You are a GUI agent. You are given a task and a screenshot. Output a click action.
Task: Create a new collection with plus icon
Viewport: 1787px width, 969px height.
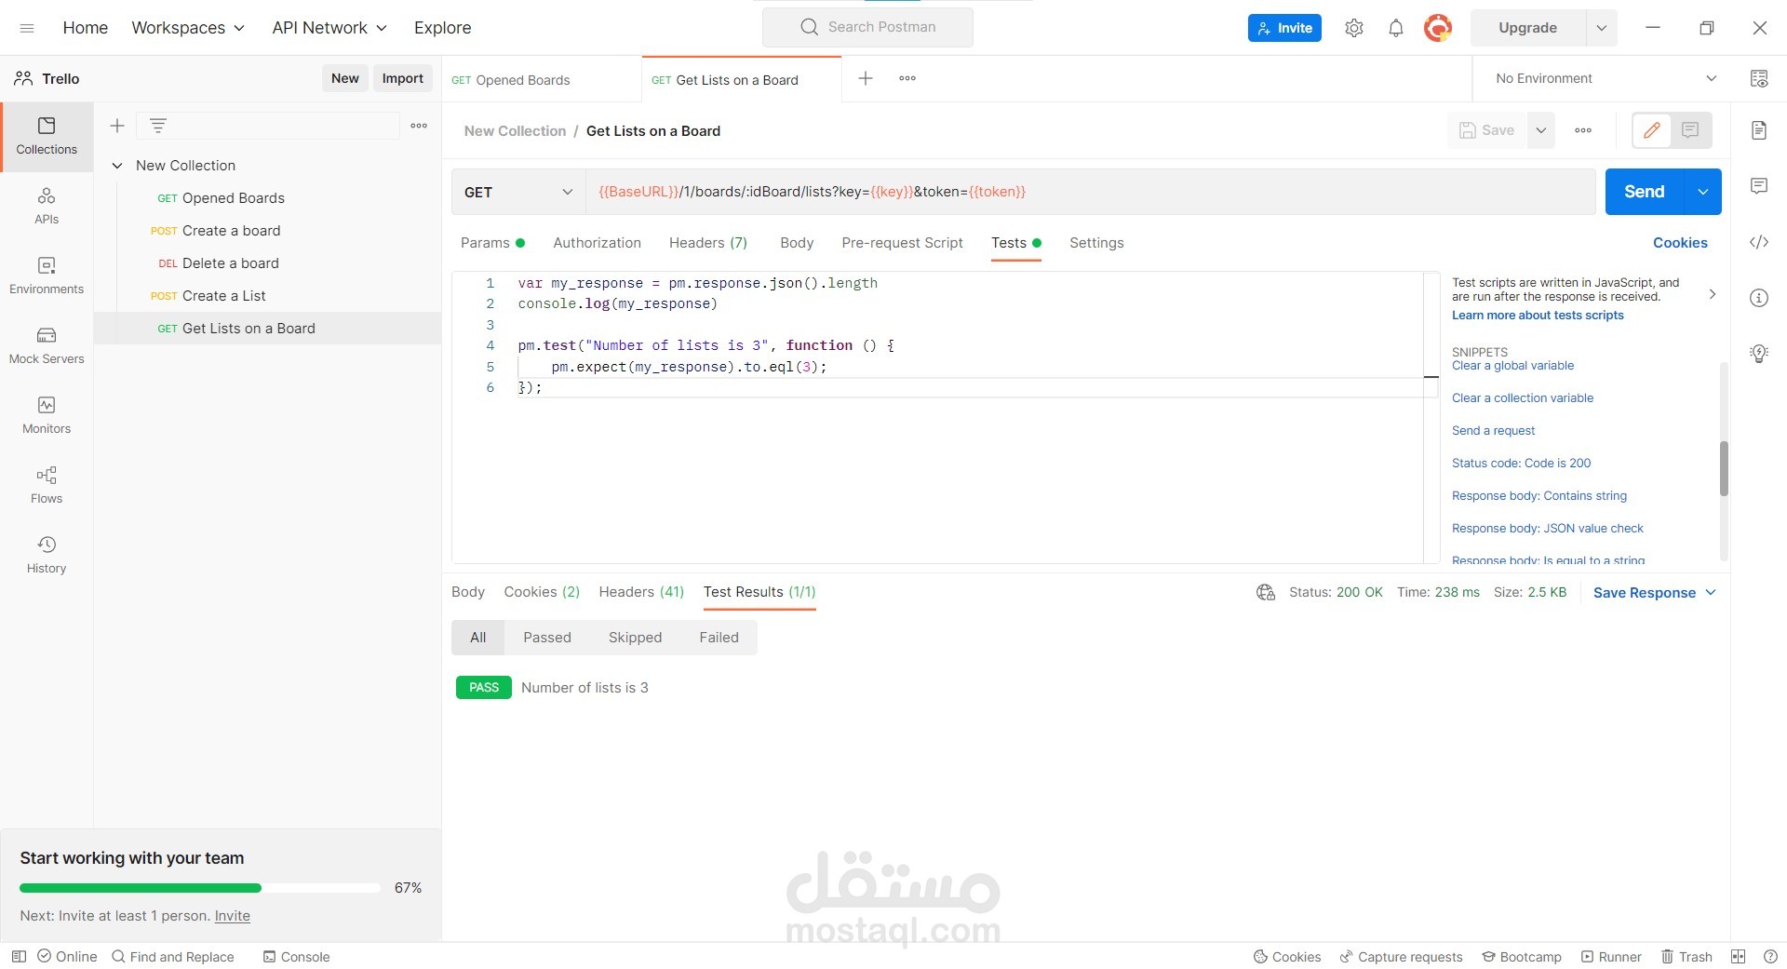pyautogui.click(x=117, y=126)
